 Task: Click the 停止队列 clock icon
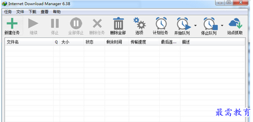coord(211,24)
